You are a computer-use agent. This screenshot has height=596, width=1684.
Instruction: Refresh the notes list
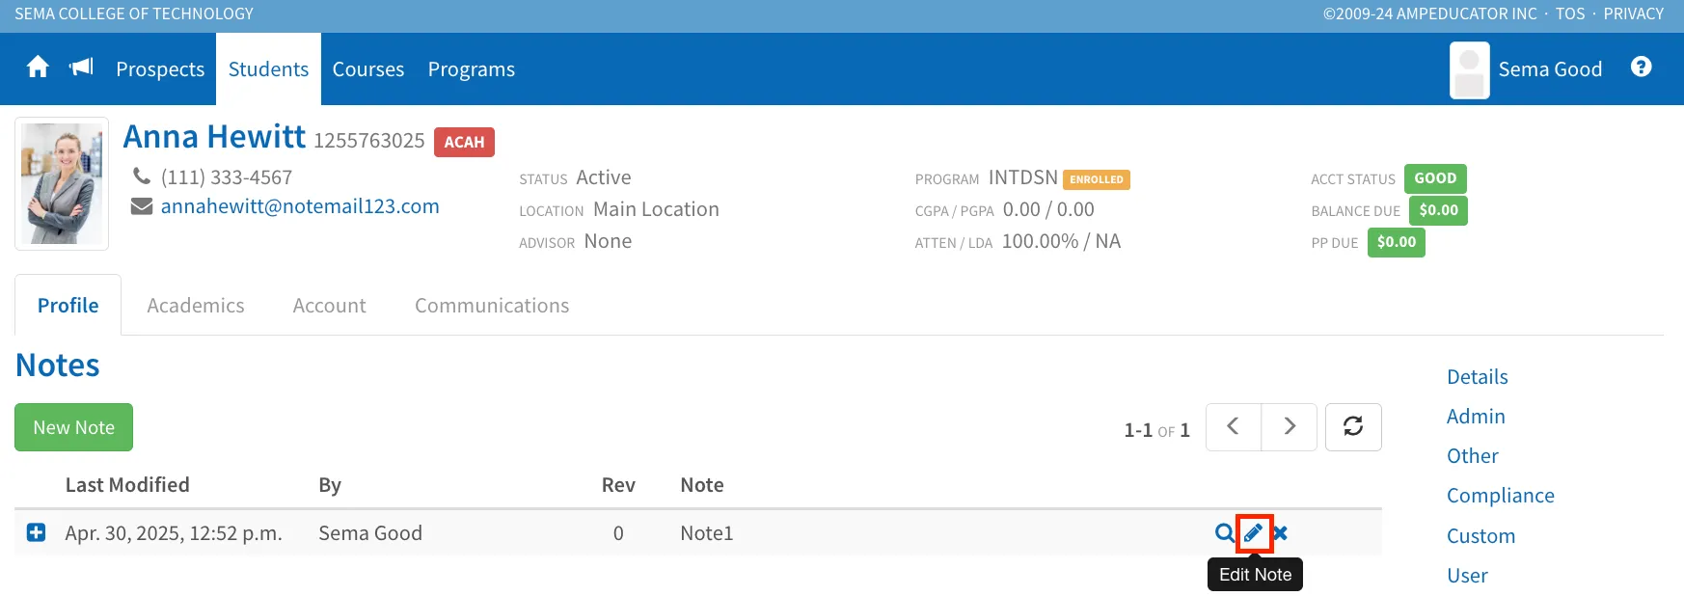point(1353,426)
